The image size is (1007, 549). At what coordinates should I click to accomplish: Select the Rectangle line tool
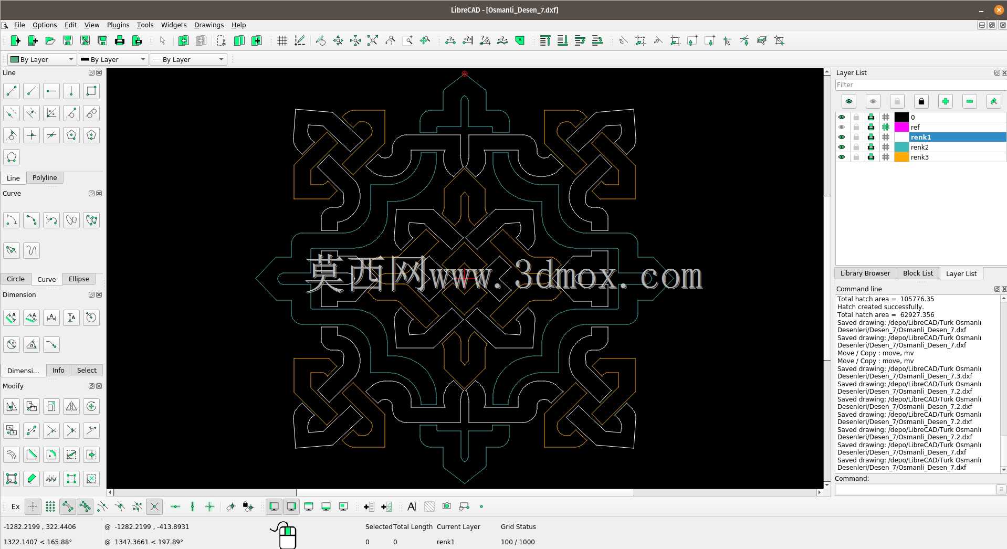[x=91, y=91]
